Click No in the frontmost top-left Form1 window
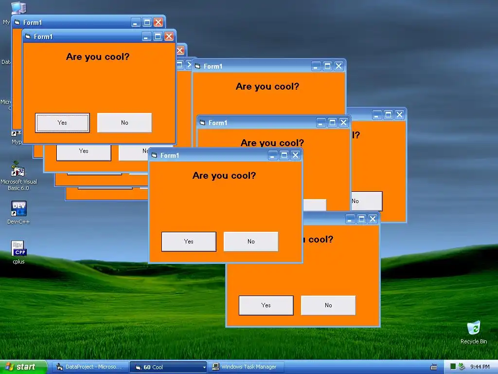The image size is (498, 374). 124,123
